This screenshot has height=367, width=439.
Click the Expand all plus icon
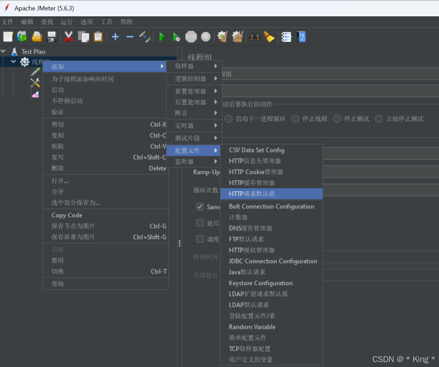point(115,36)
